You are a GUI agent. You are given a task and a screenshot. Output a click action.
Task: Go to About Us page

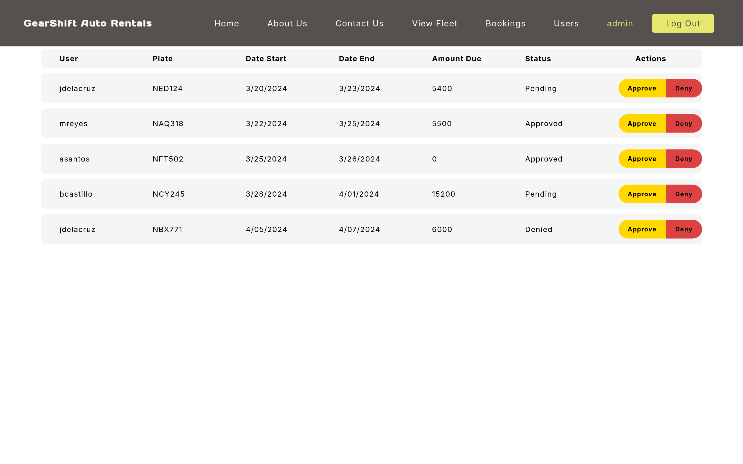[287, 23]
